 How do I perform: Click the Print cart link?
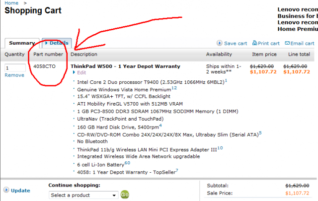[x=269, y=43]
